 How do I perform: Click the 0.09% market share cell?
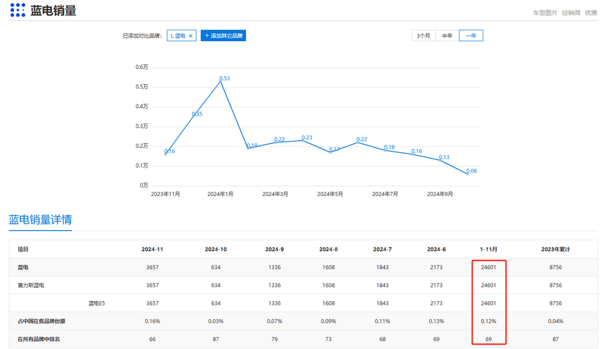(328, 321)
